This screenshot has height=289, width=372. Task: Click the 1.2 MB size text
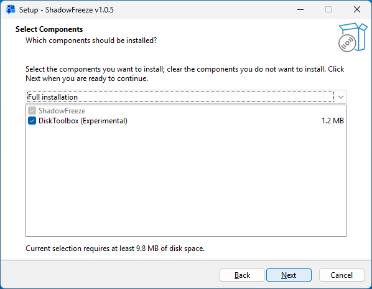tap(333, 121)
